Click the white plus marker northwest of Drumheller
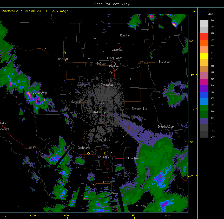Viewport: 224px width, 219px height. 159,98
